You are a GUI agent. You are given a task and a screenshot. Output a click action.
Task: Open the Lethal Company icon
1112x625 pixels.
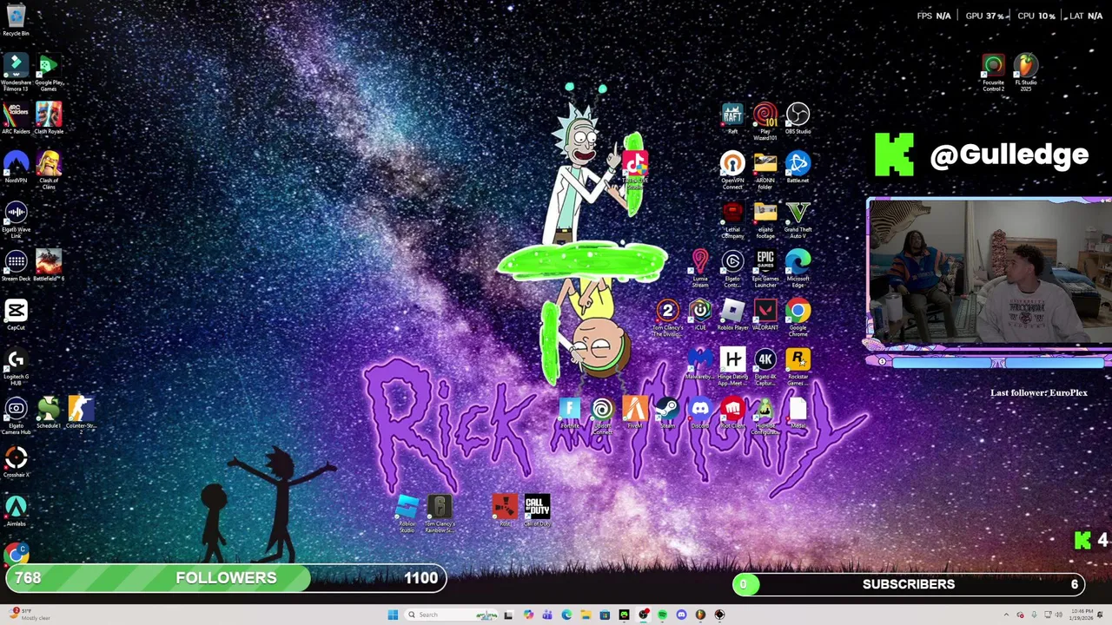click(x=732, y=220)
